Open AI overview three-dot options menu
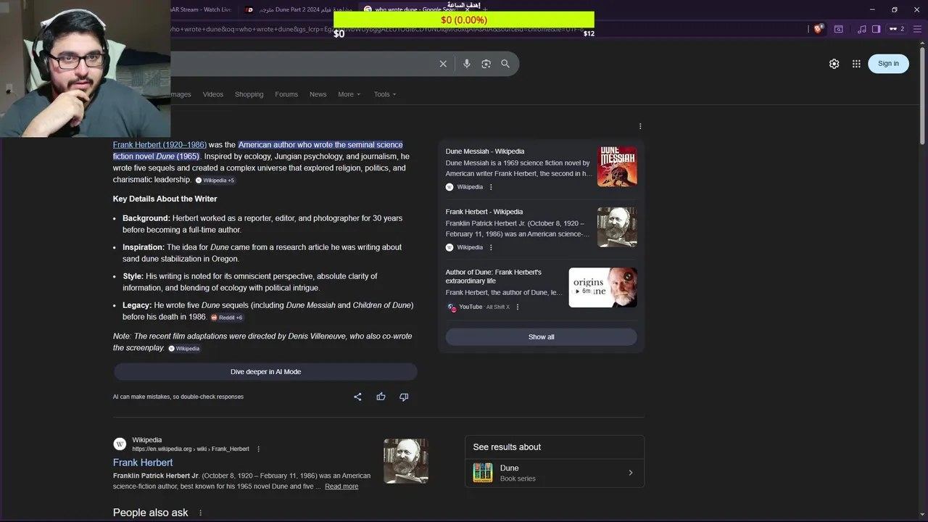The width and height of the screenshot is (928, 522). (x=640, y=126)
